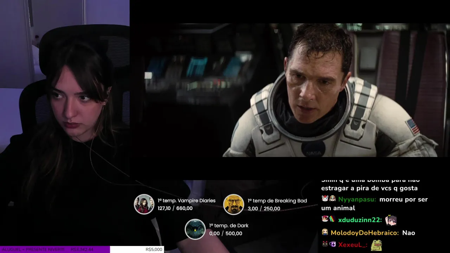
Task: Click the '0,00 / 500,00' goal progress
Action: [x=226, y=234]
